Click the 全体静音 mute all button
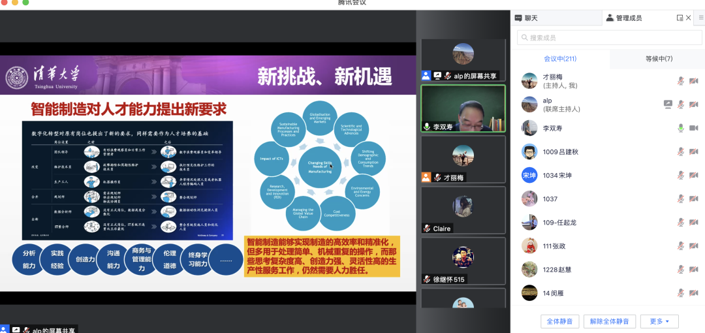This screenshot has height=333, width=705. click(560, 321)
